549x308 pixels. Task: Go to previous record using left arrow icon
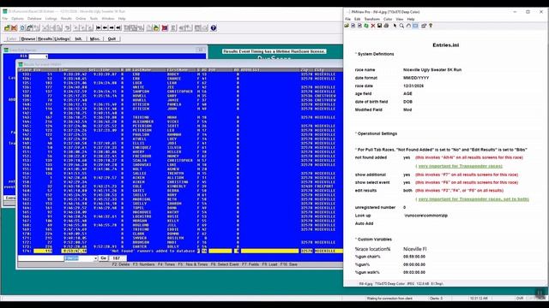coord(105,28)
